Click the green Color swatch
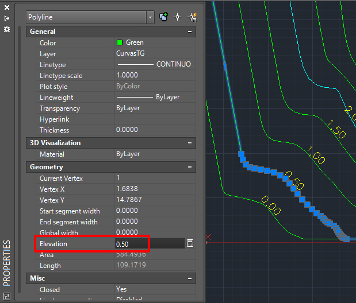The image size is (356, 303). (120, 42)
